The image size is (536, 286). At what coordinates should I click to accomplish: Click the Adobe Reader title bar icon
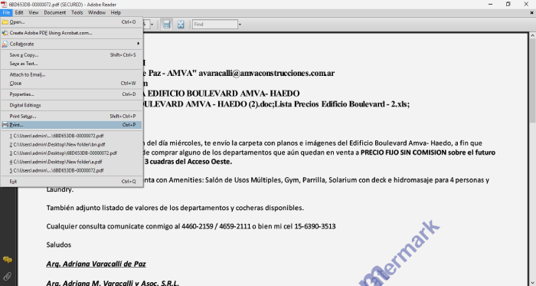click(x=4, y=4)
